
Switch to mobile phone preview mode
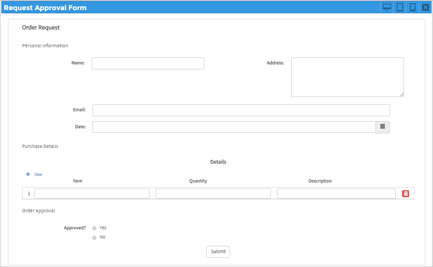pyautogui.click(x=413, y=7)
